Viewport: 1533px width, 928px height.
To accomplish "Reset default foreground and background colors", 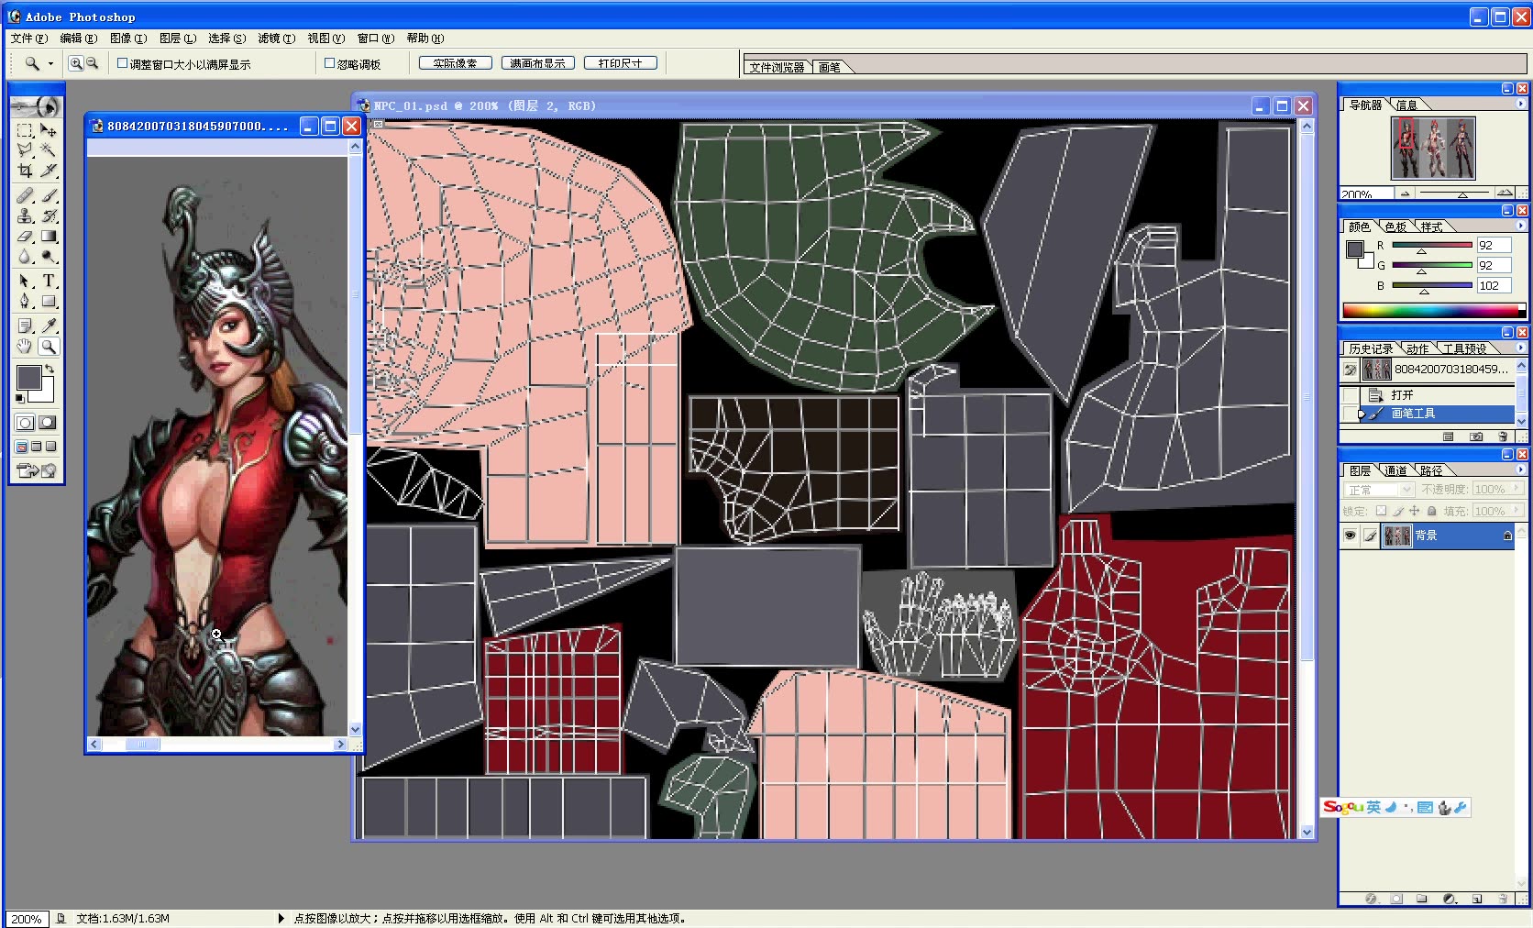I will coord(20,398).
